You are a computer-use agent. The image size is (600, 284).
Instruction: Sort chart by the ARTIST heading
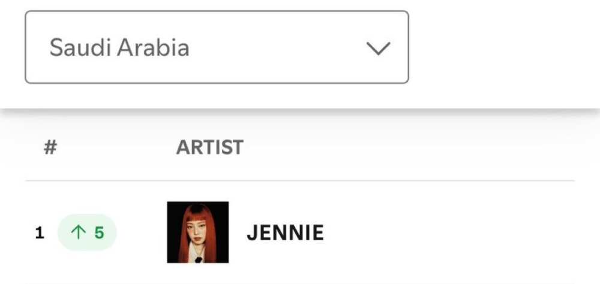[209, 147]
